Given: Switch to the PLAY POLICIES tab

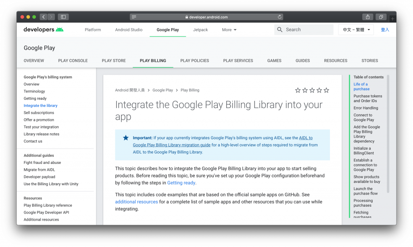Looking at the screenshot, I should point(195,61).
